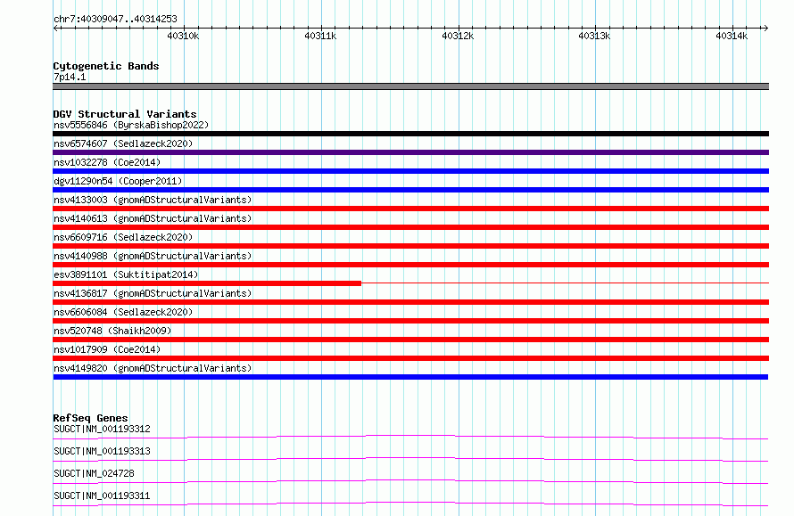
Task: Open the SUGCT|NM_001193311 transcript label
Action: coord(102,496)
